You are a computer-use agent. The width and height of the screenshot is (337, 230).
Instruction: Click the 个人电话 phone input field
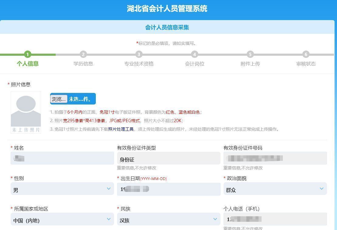pos(275,219)
